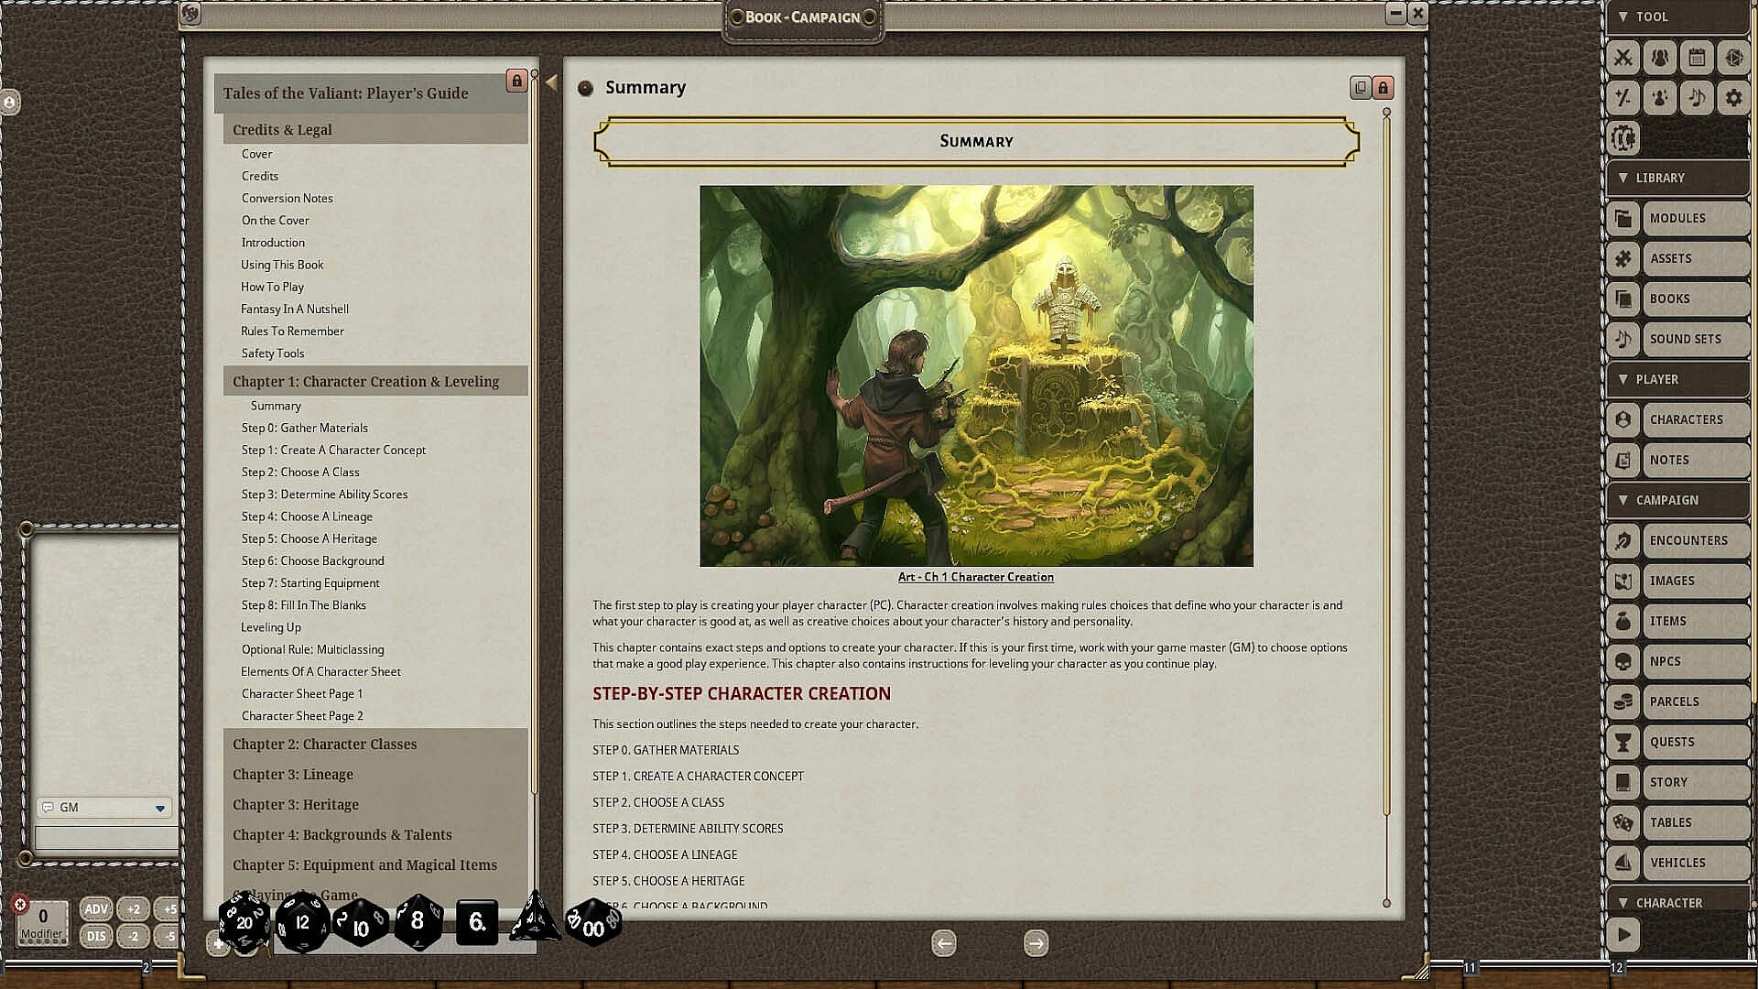Open the Calendar tool

(1697, 58)
